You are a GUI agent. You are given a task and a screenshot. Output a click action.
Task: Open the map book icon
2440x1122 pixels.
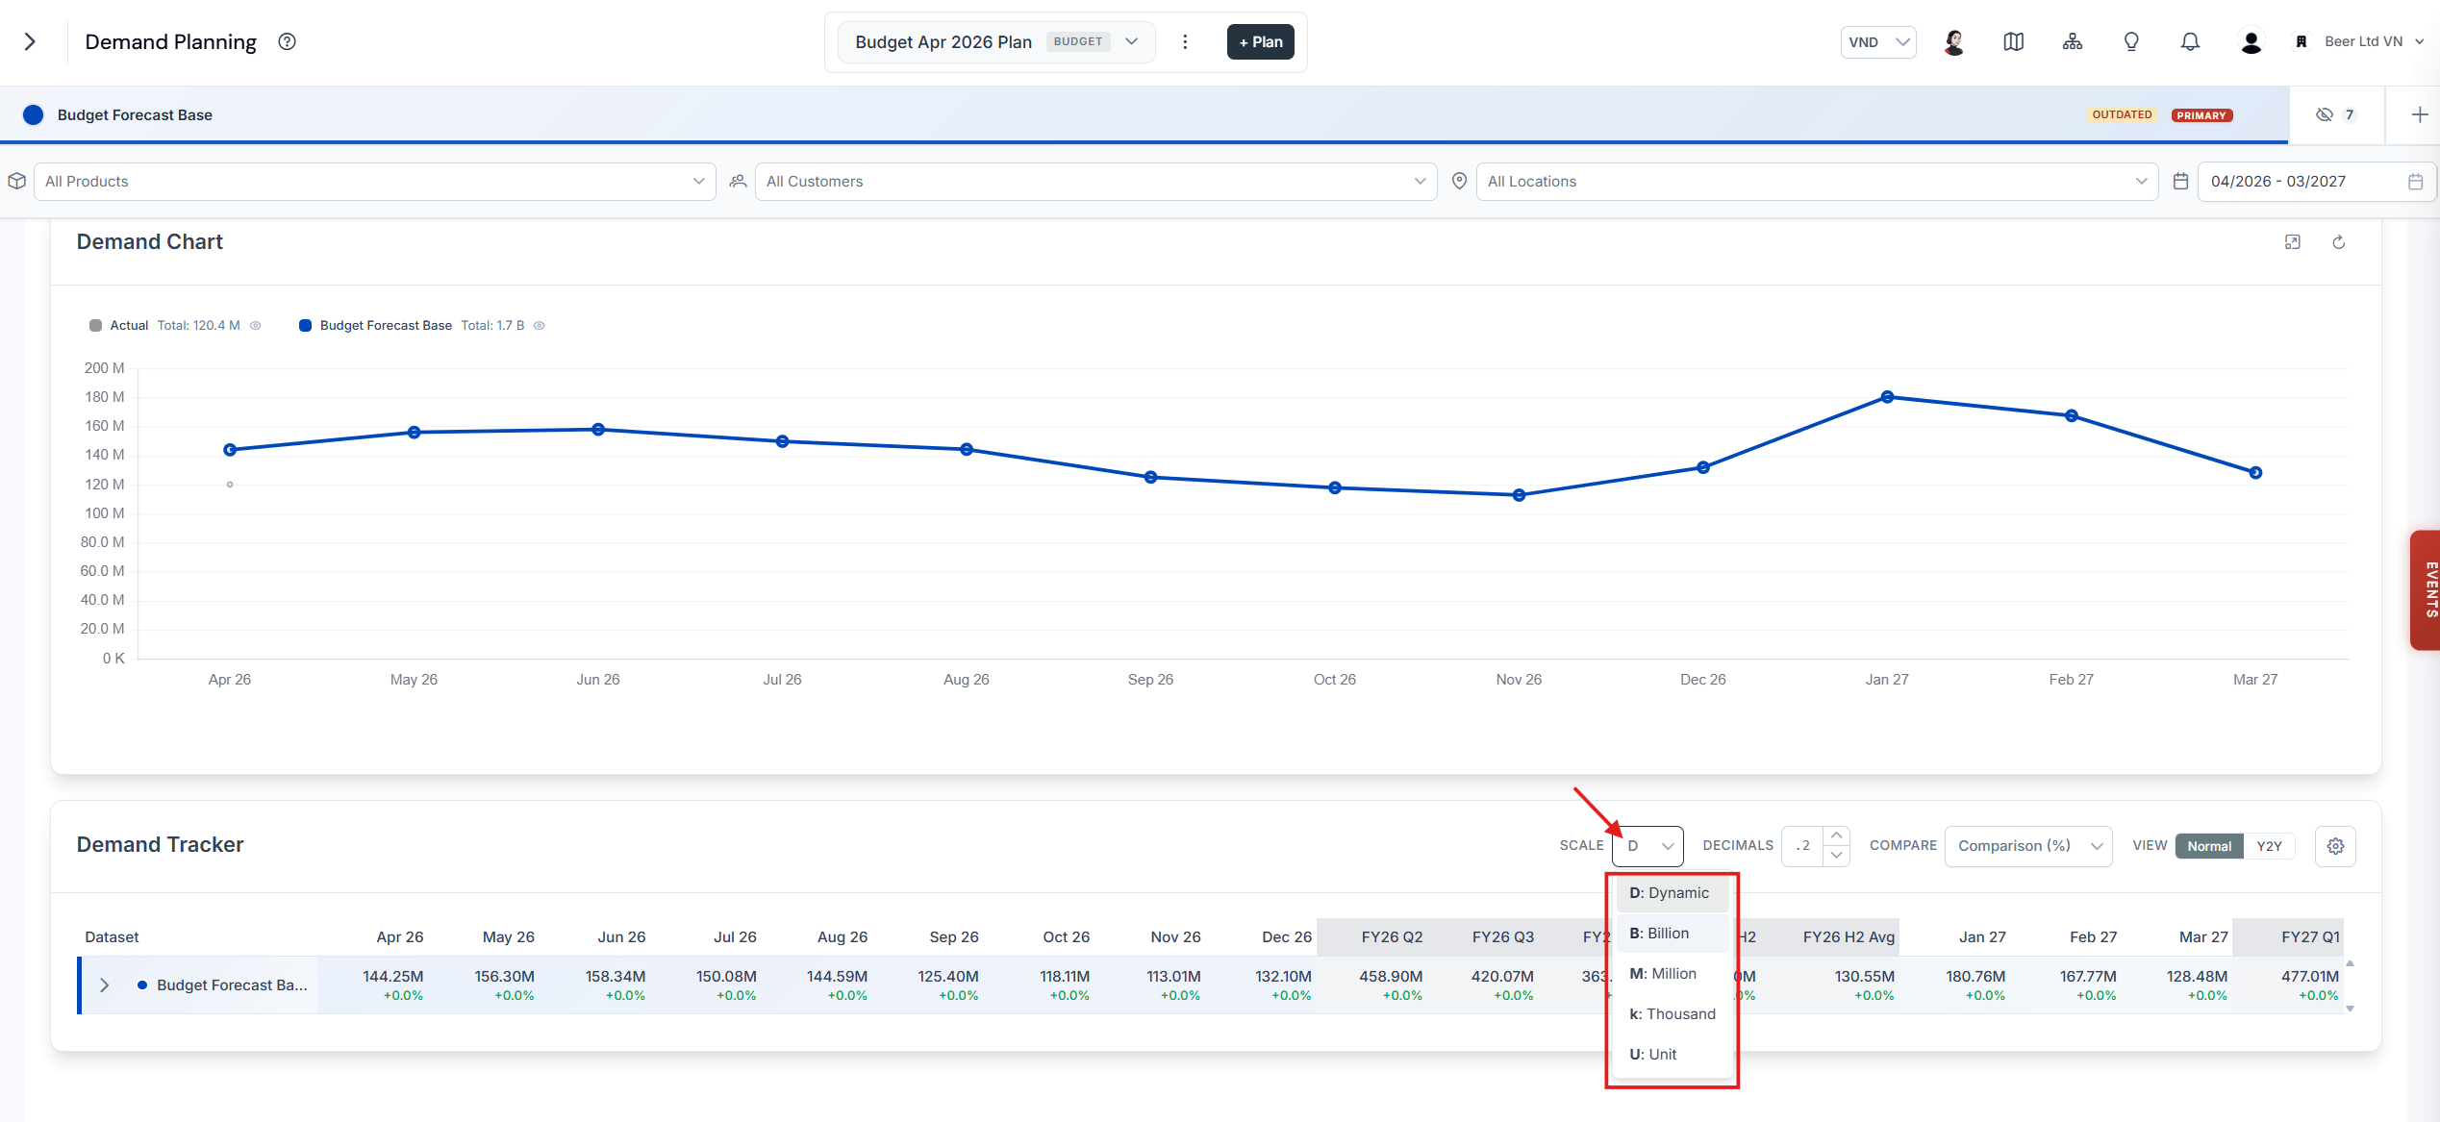tap(2013, 41)
